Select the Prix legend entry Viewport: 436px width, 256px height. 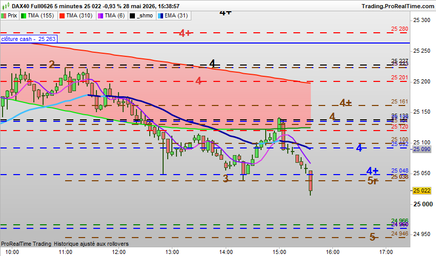coord(9,15)
